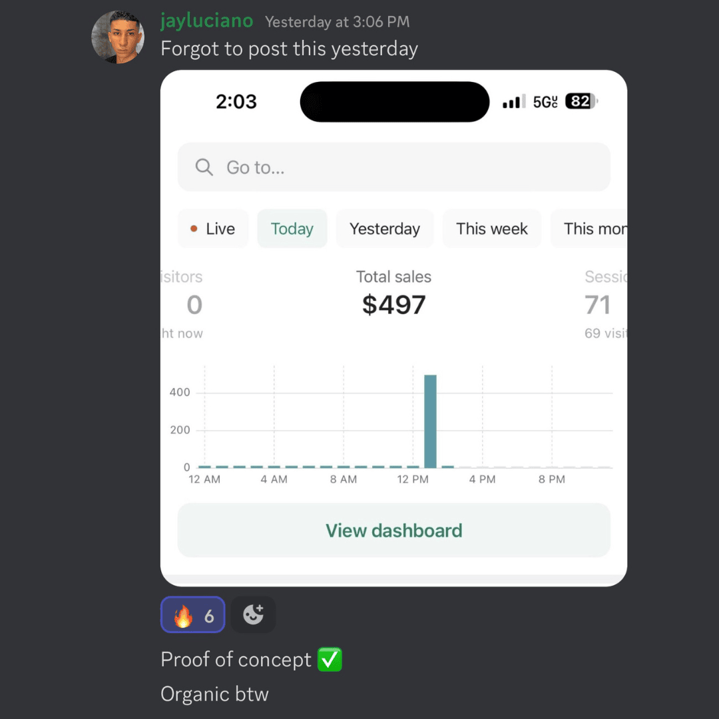The width and height of the screenshot is (719, 719).
Task: Switch to the Live tab
Action: tap(213, 229)
